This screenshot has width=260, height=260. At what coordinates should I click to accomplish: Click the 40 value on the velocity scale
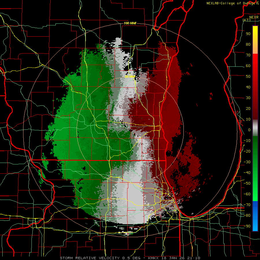pos(248,87)
